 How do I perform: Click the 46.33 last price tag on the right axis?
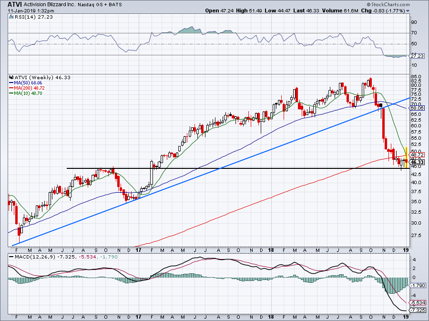pyautogui.click(x=418, y=162)
